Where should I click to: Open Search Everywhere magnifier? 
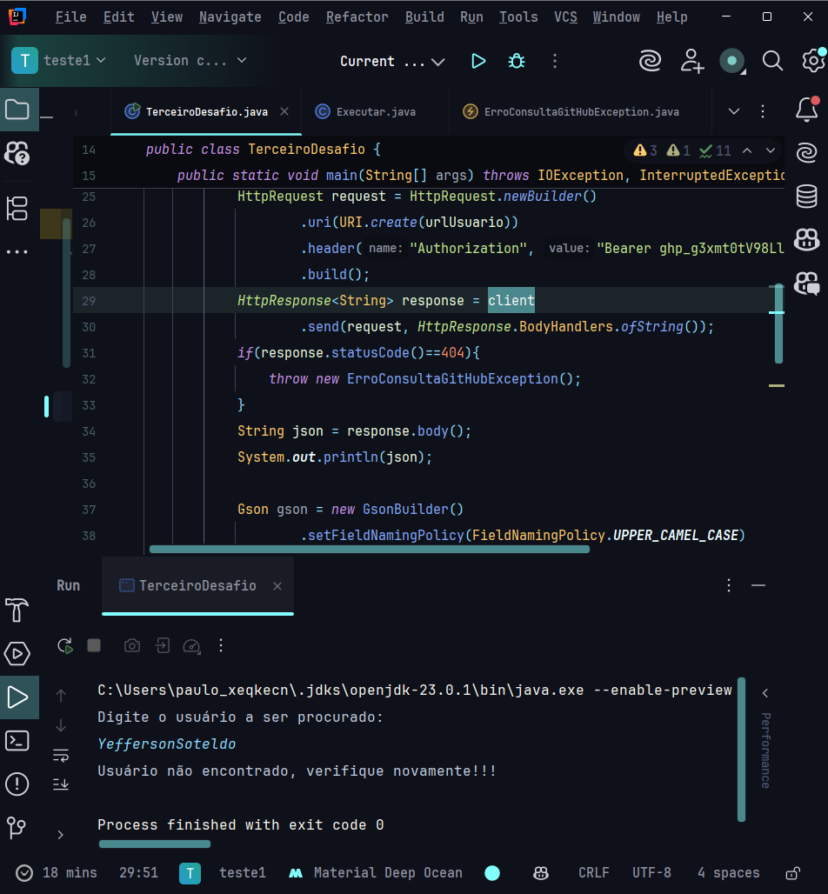(772, 61)
